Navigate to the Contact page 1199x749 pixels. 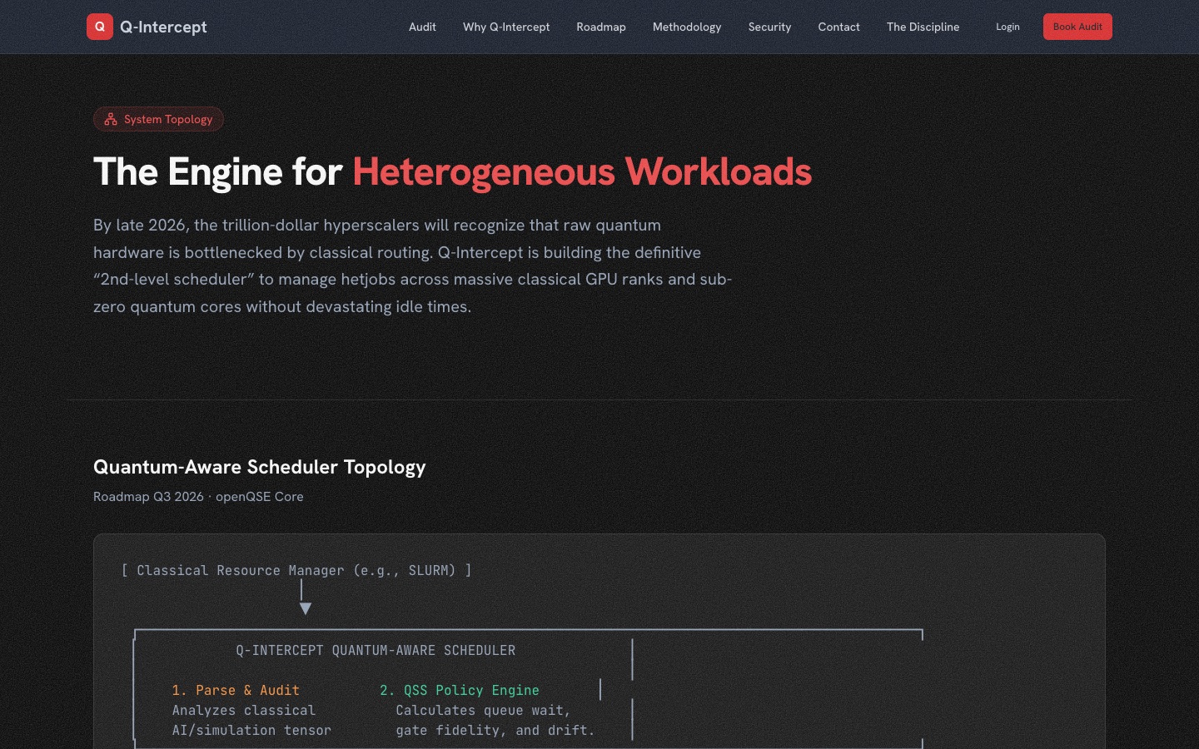[x=838, y=27]
